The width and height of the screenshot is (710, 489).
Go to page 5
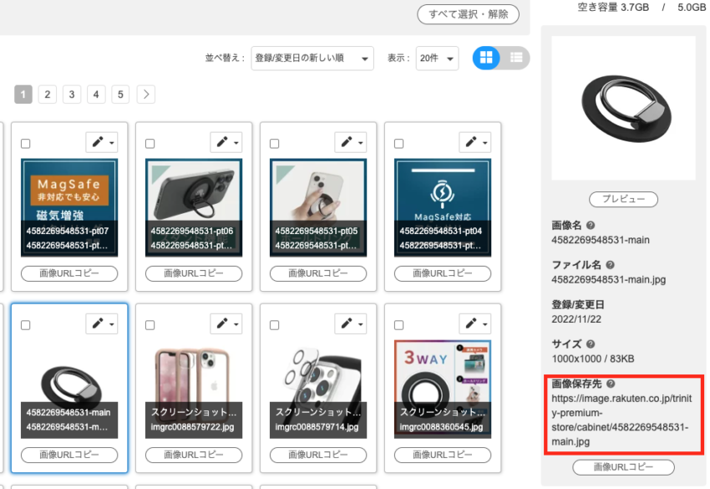(121, 94)
